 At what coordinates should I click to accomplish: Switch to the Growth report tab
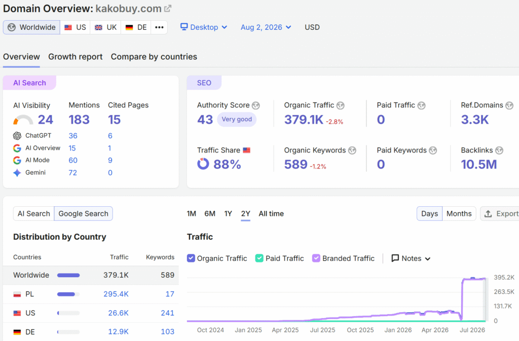point(76,57)
